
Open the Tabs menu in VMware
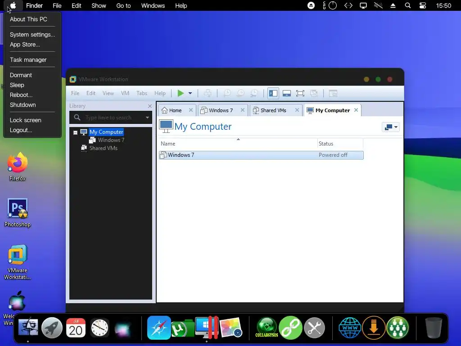click(x=142, y=93)
